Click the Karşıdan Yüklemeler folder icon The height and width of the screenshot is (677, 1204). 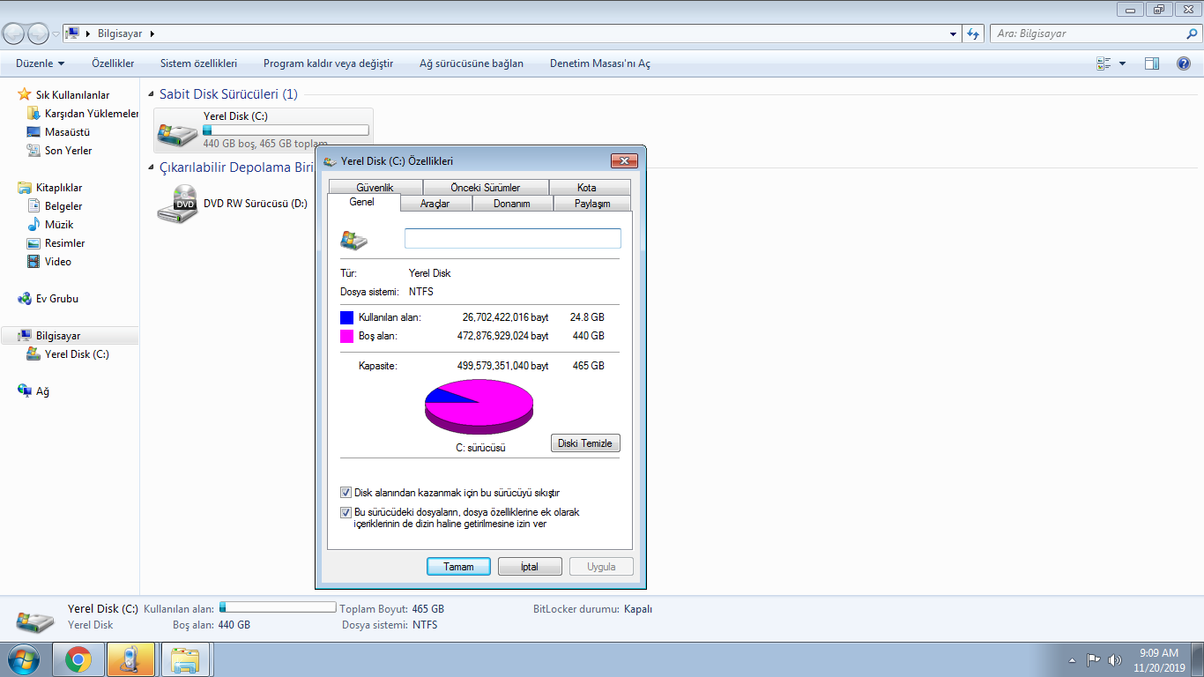pyautogui.click(x=33, y=114)
